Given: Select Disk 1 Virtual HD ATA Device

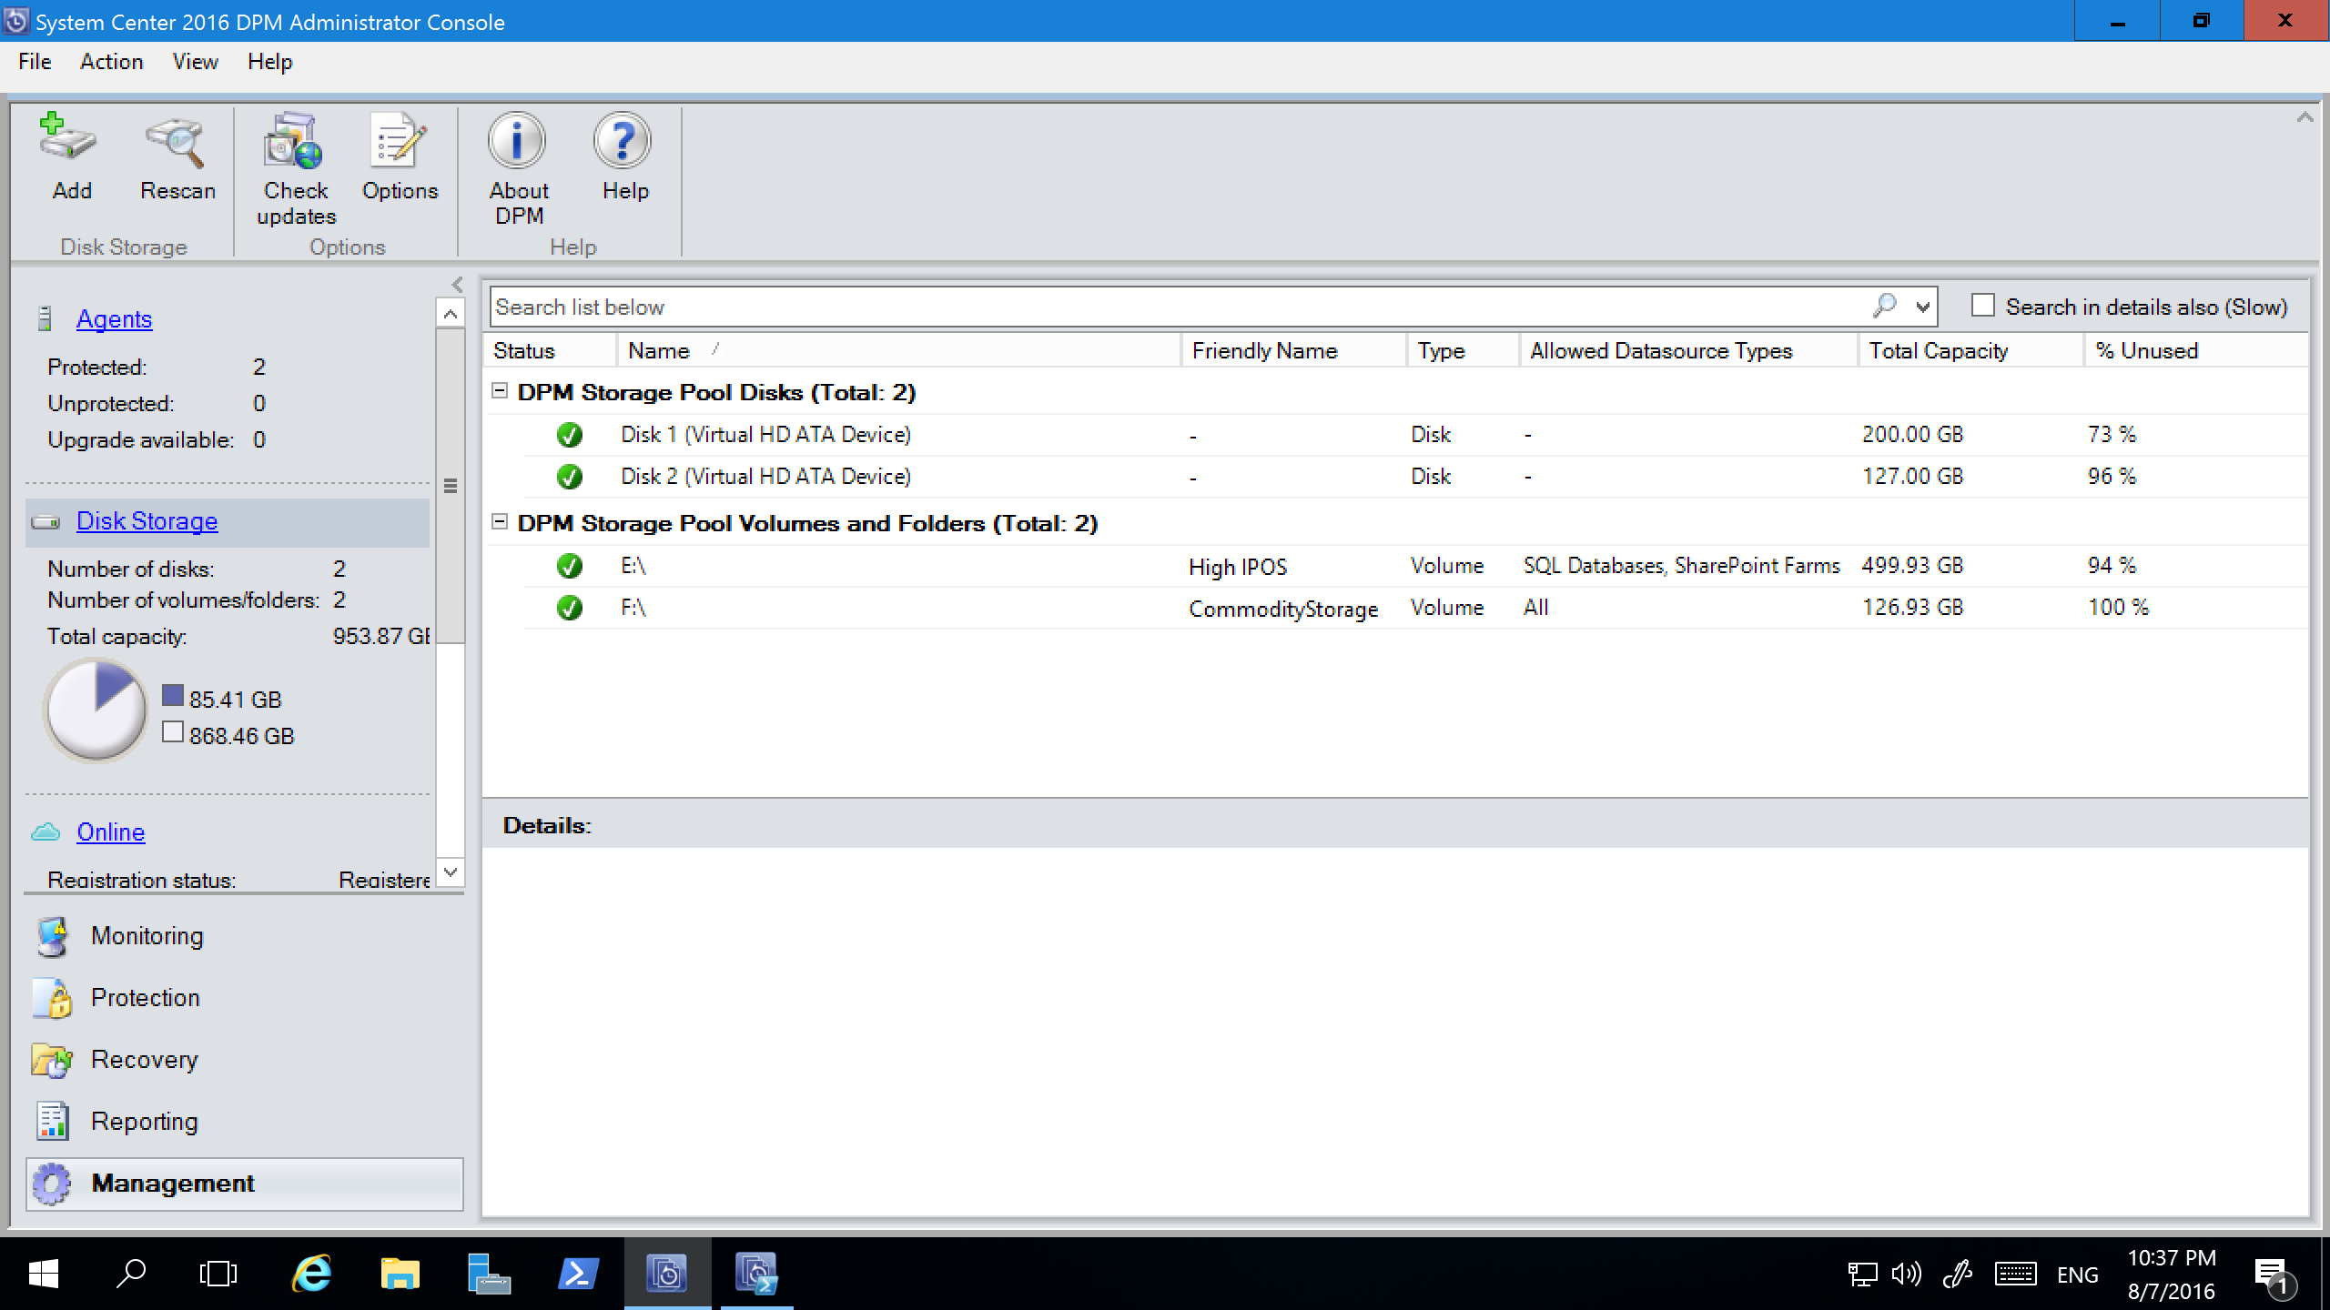Looking at the screenshot, I should coord(766,433).
